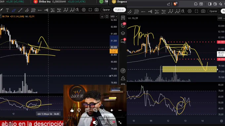Choose the Trend Line tool in left toolbar

[20, 10]
